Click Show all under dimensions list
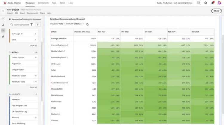This screenshot has height=125, width=224. click(33, 46)
